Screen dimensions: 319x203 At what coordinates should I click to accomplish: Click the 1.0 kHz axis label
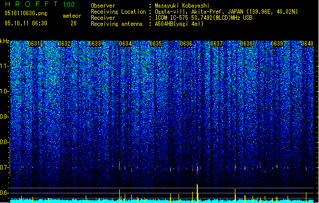[5, 91]
